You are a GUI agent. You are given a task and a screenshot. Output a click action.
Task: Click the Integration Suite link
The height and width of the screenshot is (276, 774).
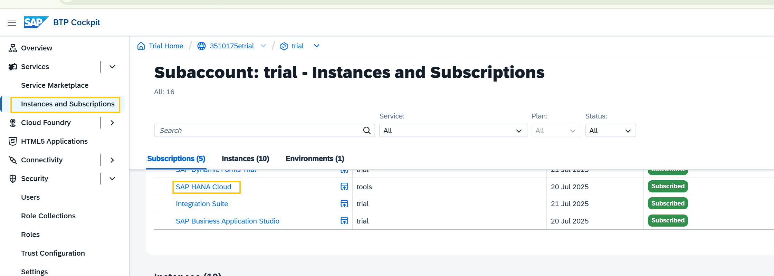202,204
